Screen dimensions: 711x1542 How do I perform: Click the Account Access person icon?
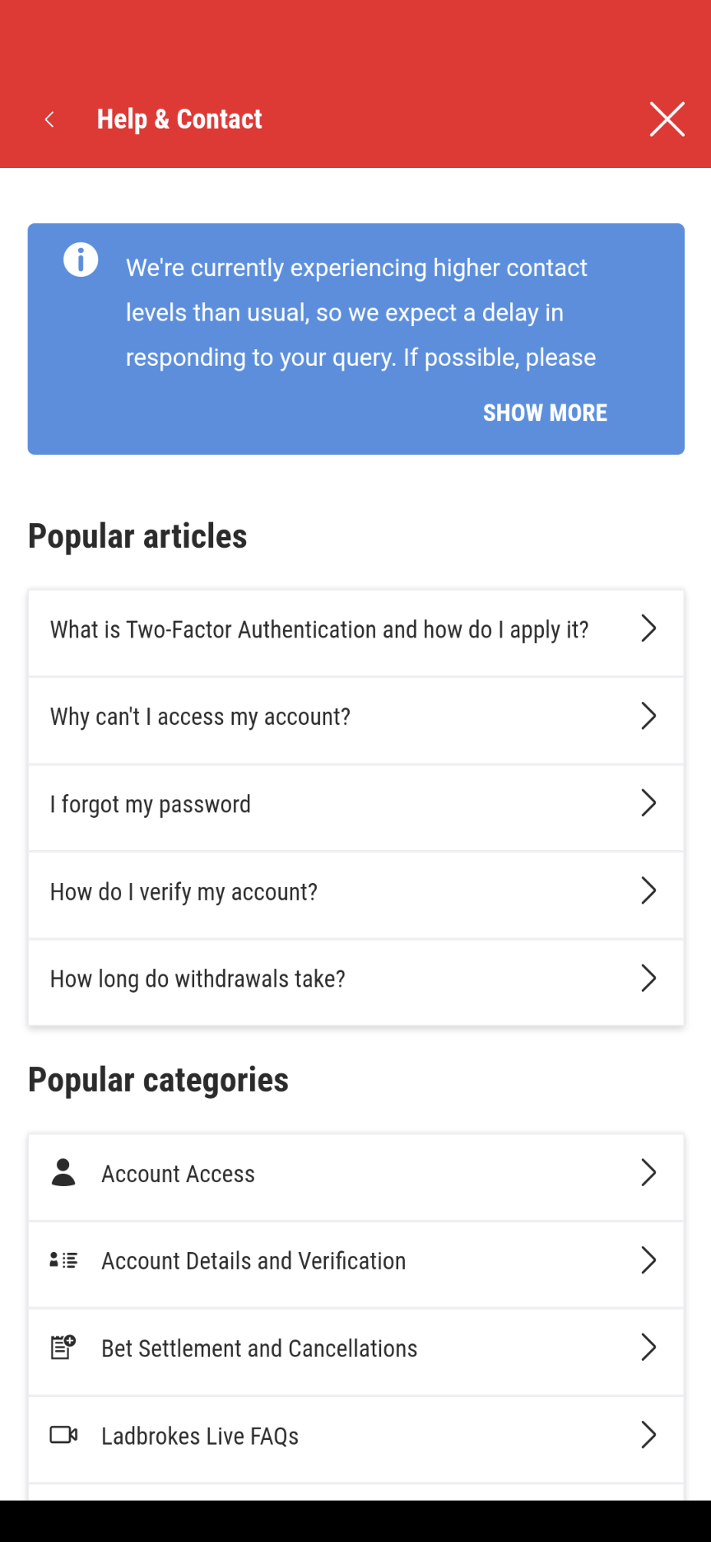(x=63, y=1172)
